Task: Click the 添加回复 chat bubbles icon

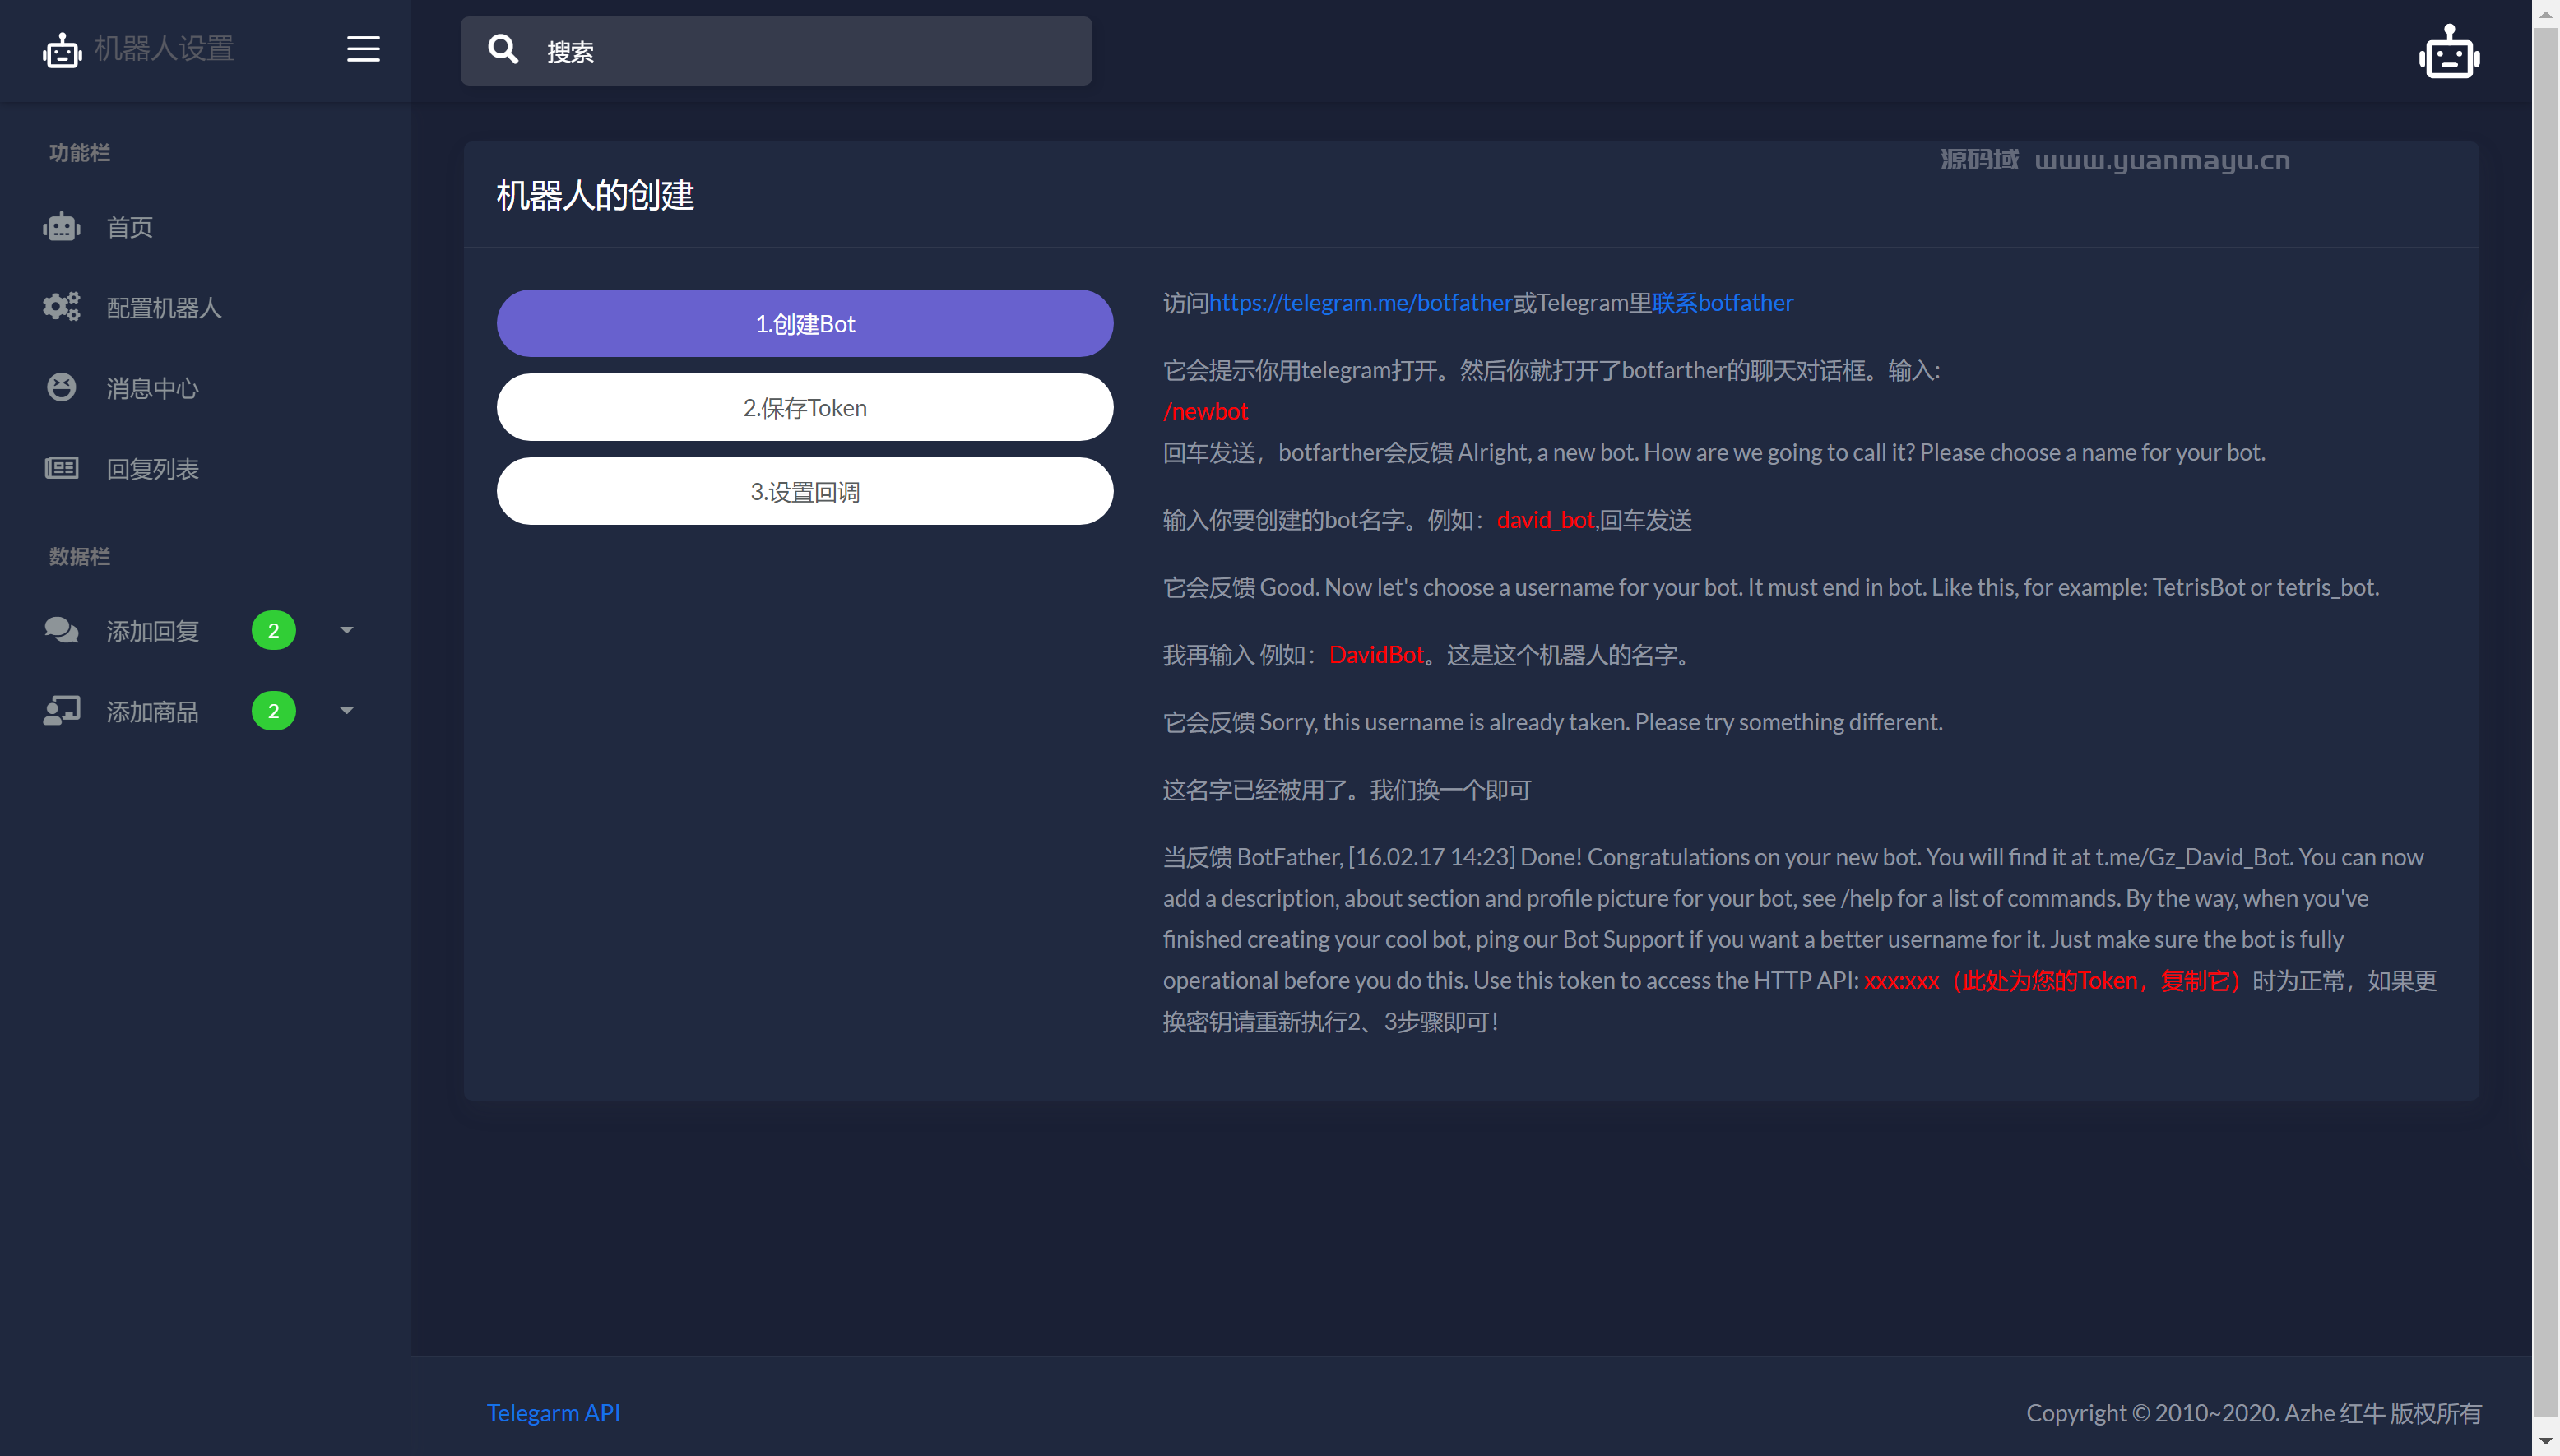Action: tap(61, 630)
